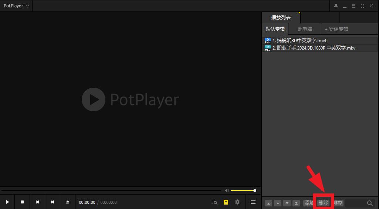Click the 删除 delete button
Viewport: 379px width, 209px height.
(324, 203)
